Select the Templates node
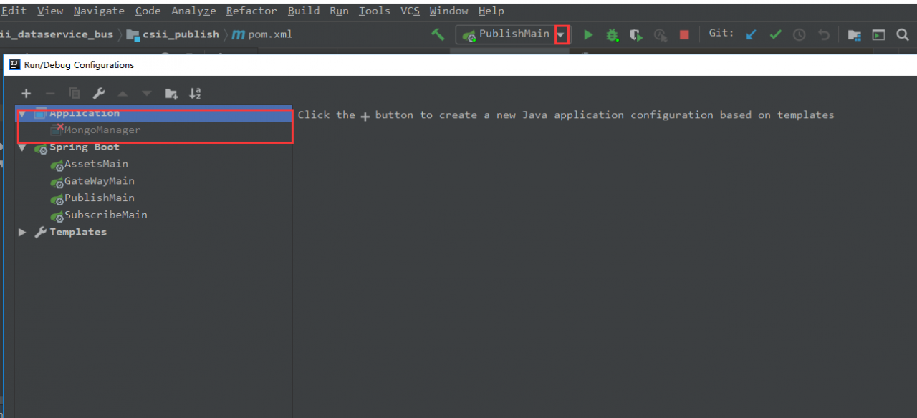 (154, 232)
